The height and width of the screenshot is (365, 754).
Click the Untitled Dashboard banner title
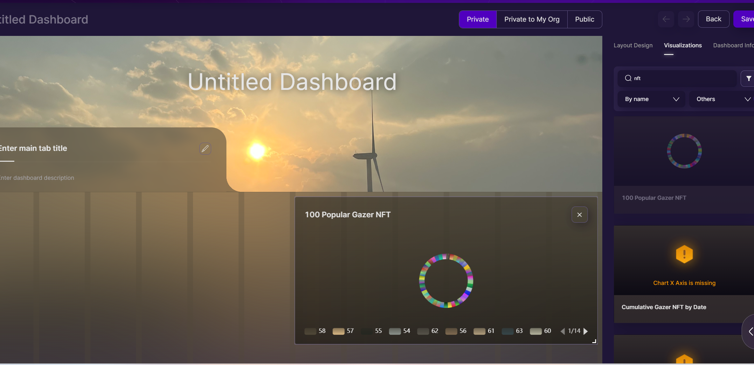[292, 82]
